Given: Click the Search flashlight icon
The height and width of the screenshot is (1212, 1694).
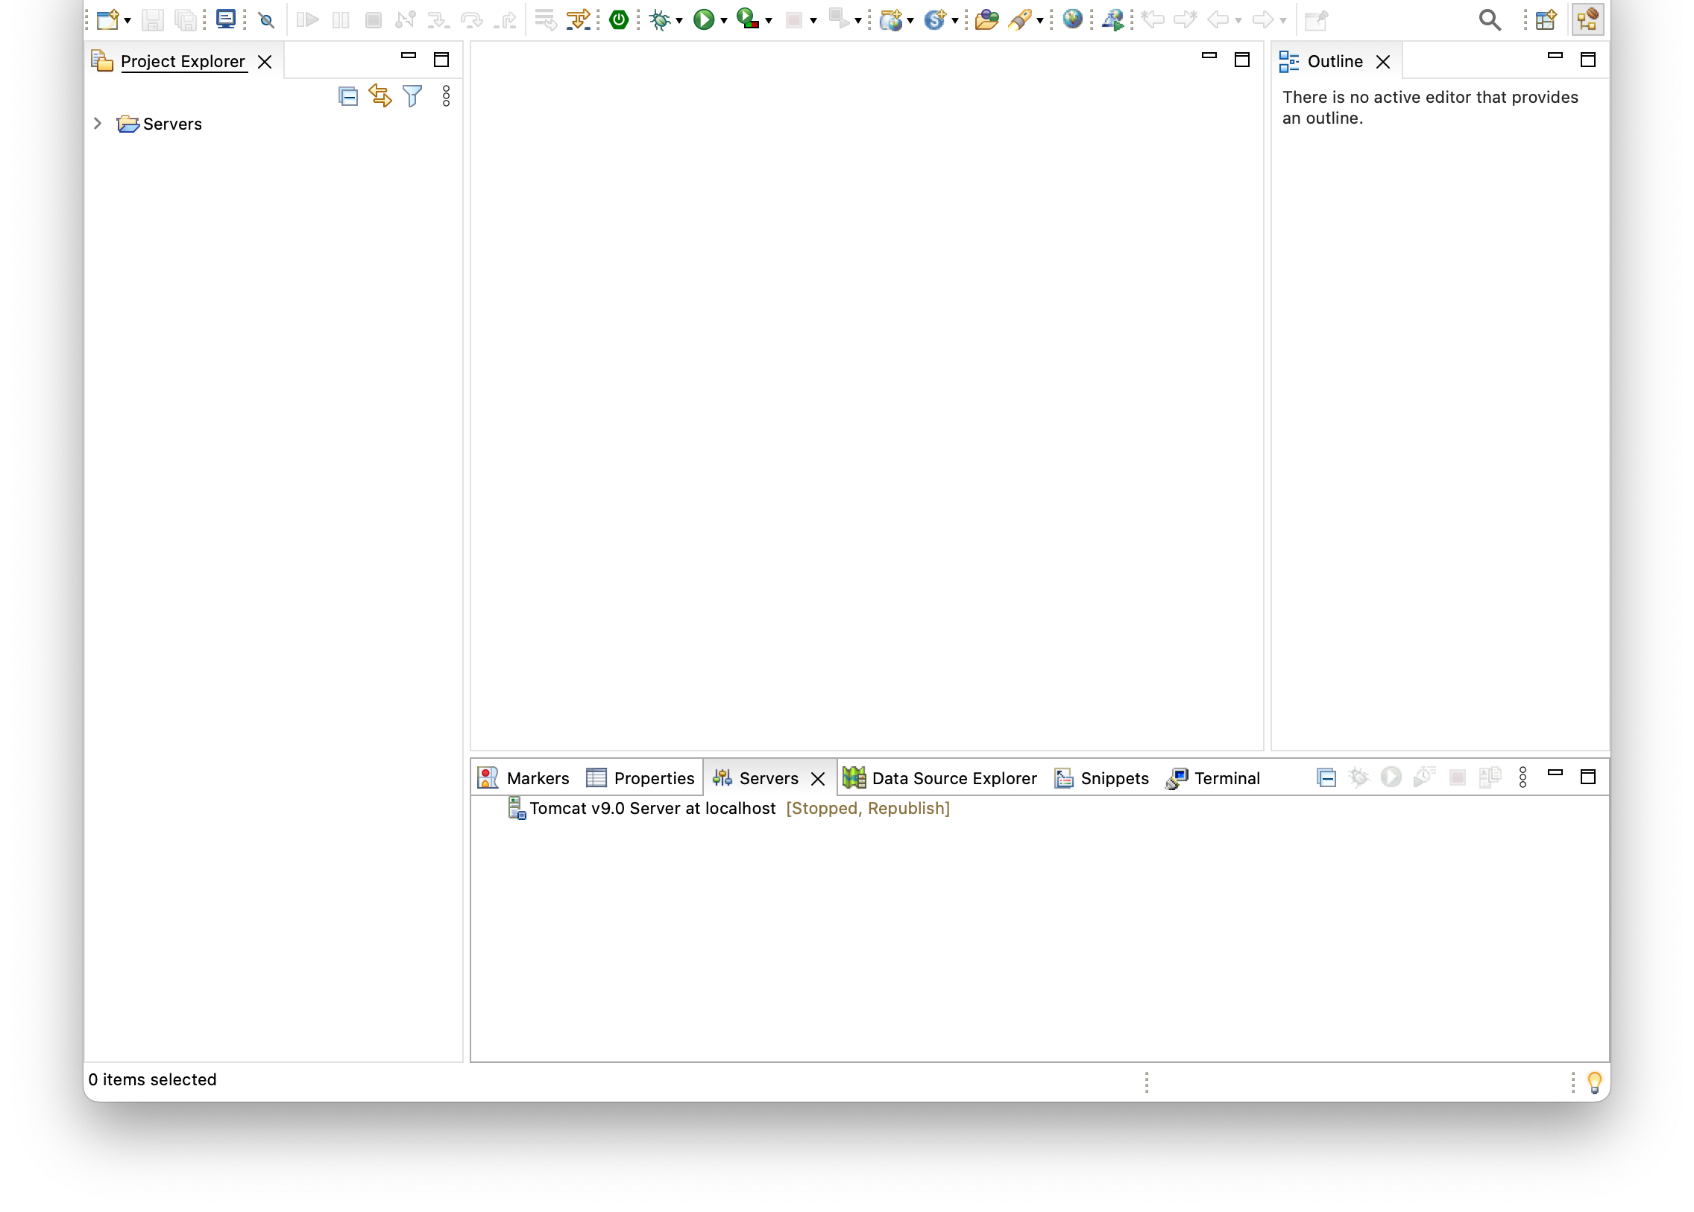Looking at the screenshot, I should coord(1020,19).
